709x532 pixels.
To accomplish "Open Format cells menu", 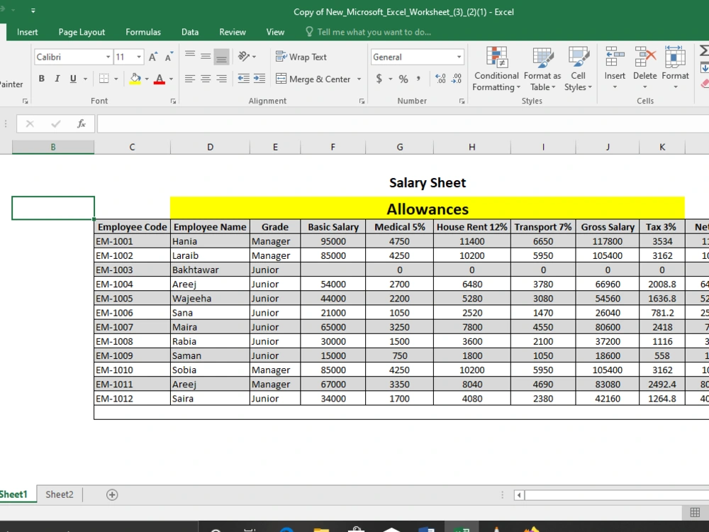I will tap(675, 68).
